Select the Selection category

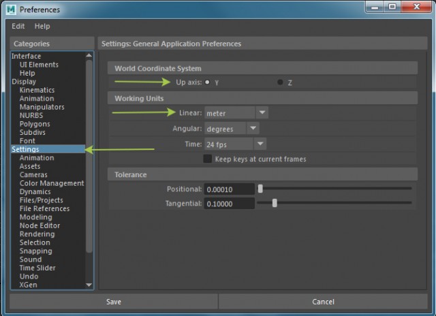pyautogui.click(x=35, y=242)
